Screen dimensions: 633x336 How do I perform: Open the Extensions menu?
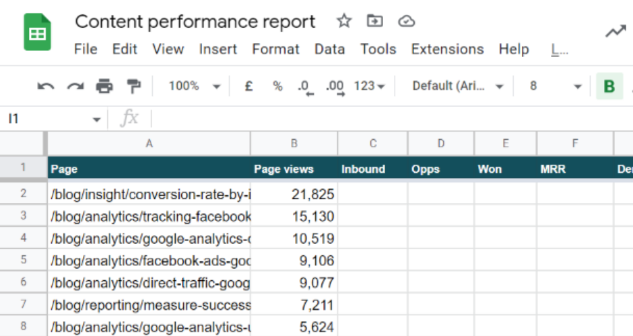[447, 49]
